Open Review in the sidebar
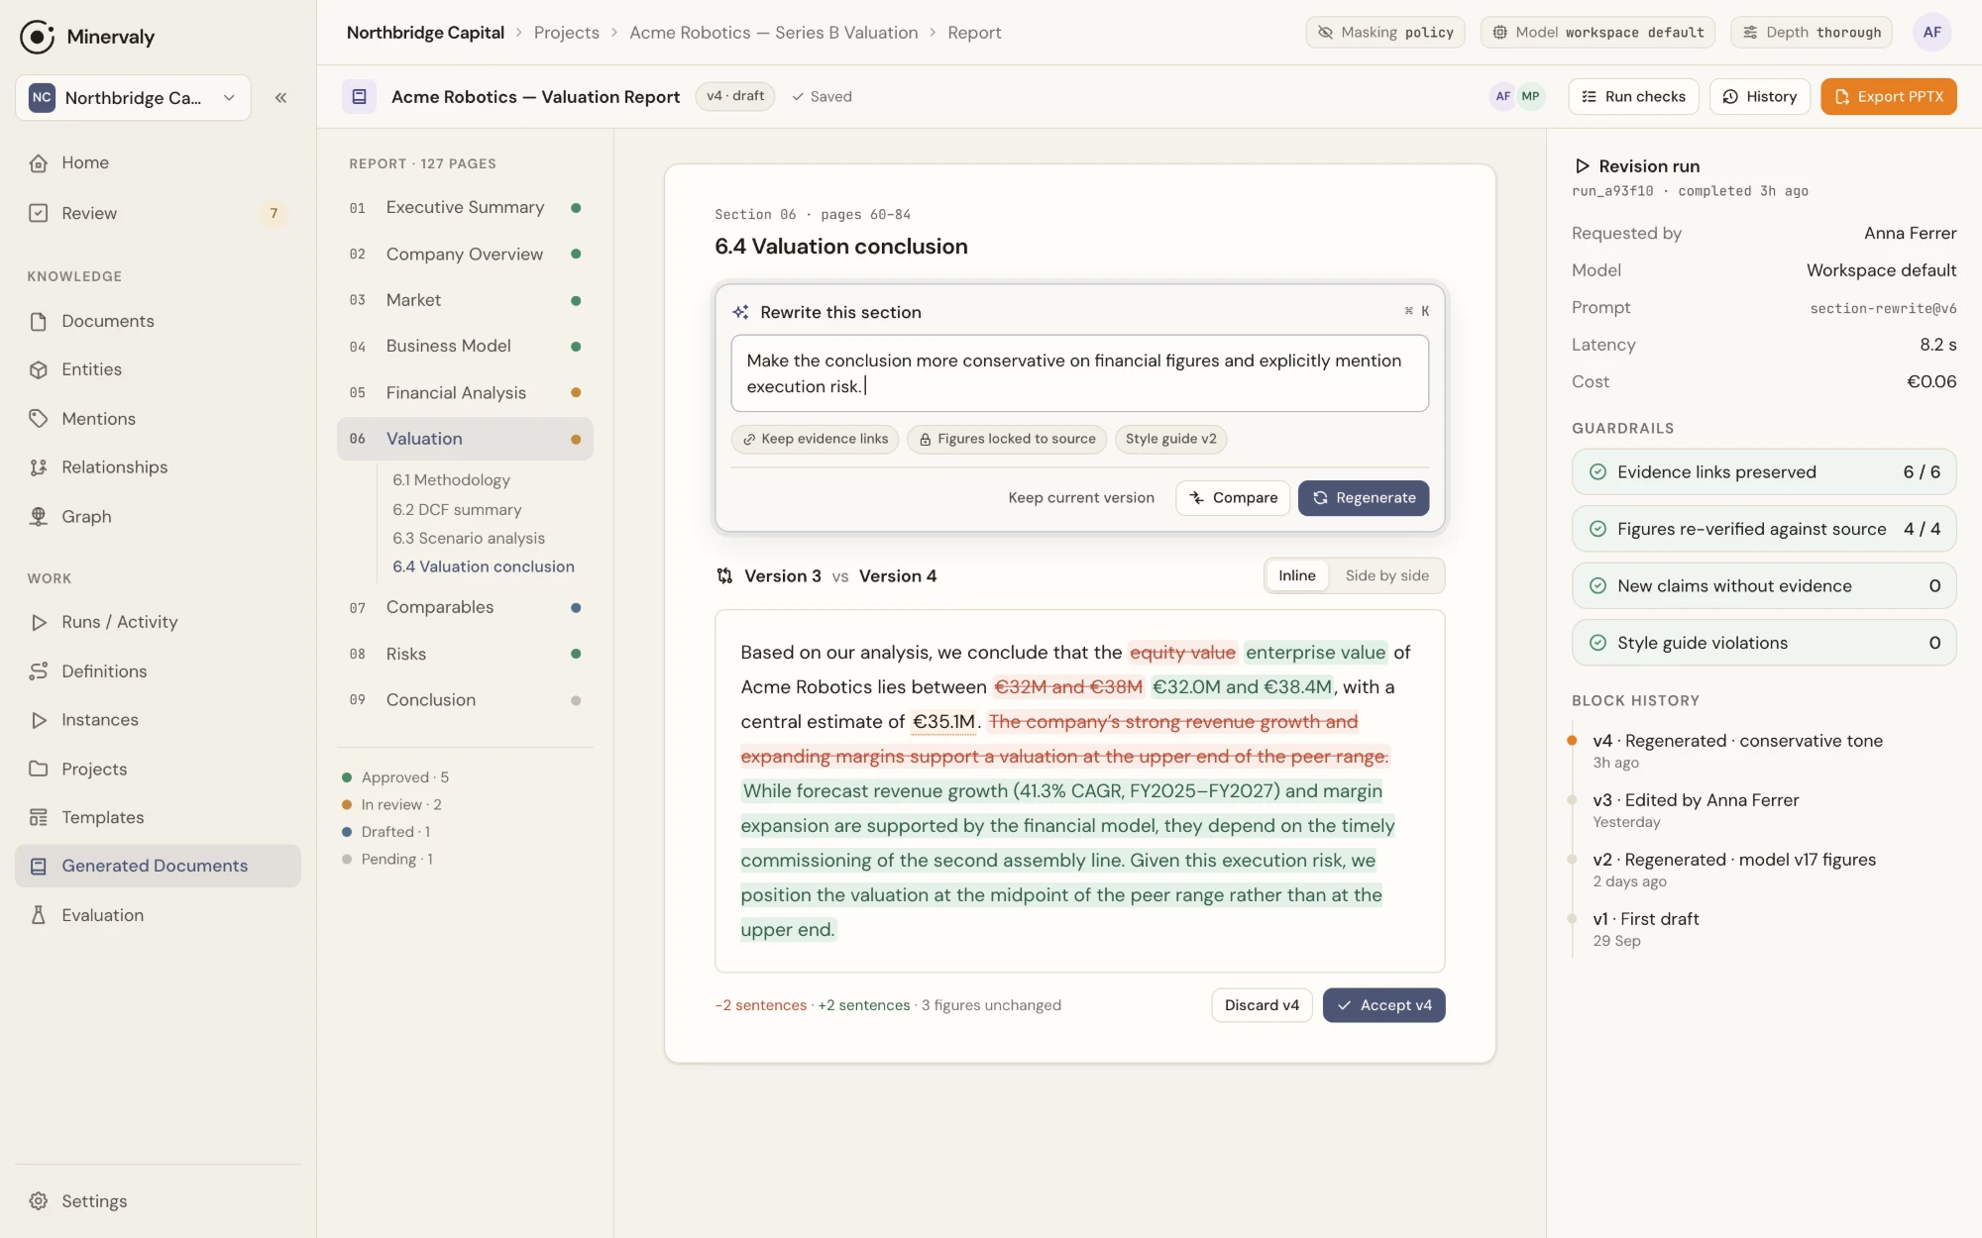This screenshot has height=1238, width=1982. coord(159,213)
